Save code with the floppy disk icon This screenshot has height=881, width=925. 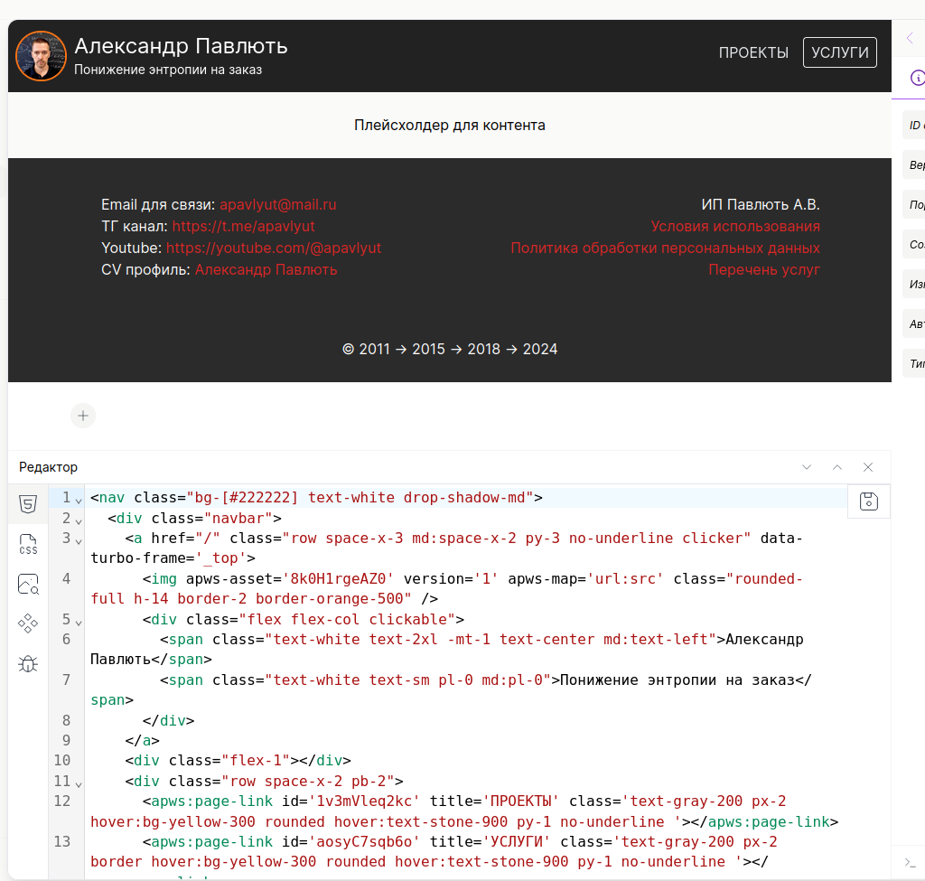pos(869,501)
